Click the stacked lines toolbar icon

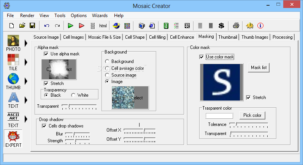pyautogui.click(x=93, y=26)
